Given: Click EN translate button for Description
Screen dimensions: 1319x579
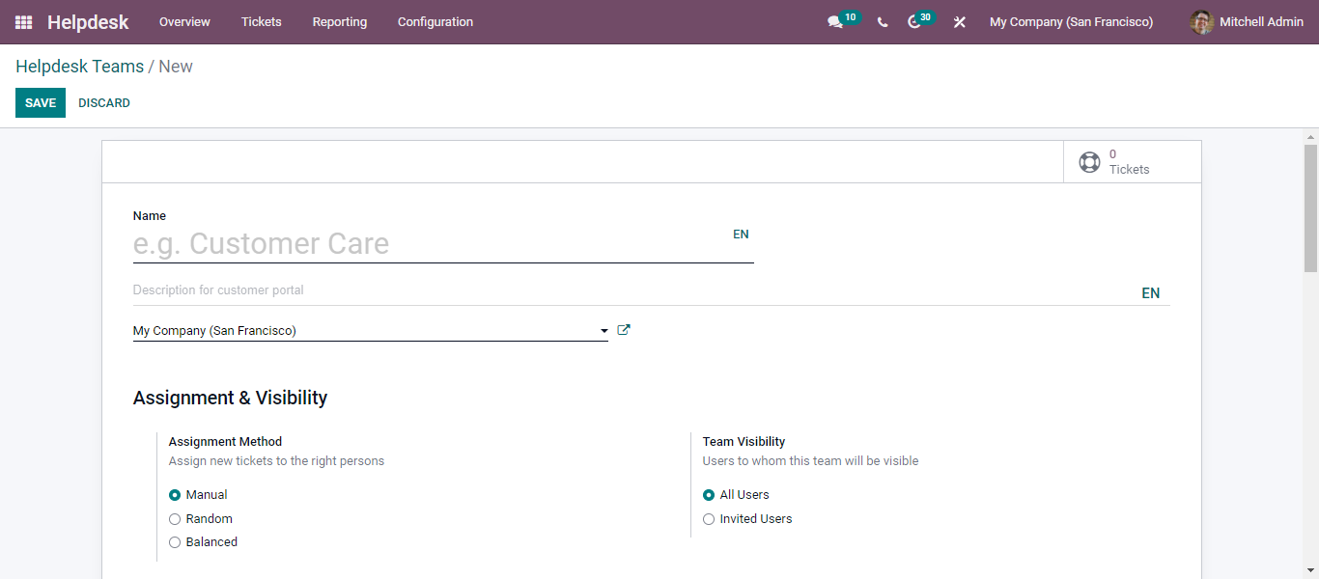Looking at the screenshot, I should click(x=1150, y=293).
